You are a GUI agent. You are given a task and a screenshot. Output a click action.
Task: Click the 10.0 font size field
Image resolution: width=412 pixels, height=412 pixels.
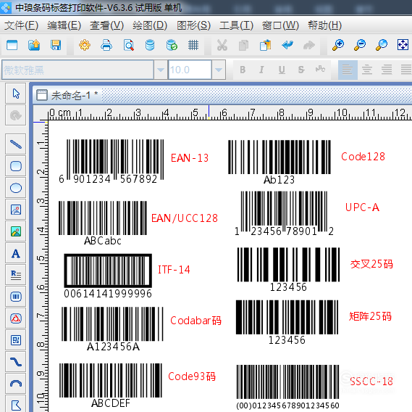click(190, 70)
